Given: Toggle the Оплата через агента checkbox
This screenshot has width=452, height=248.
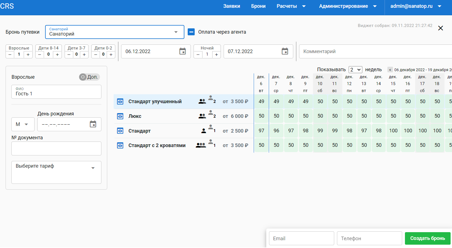Looking at the screenshot, I should [x=191, y=32].
